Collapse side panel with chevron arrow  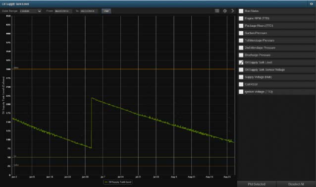(232, 11)
